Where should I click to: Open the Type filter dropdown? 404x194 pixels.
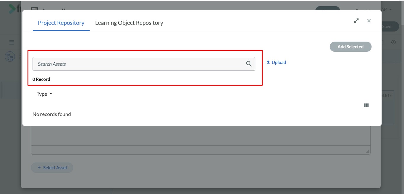pos(44,94)
